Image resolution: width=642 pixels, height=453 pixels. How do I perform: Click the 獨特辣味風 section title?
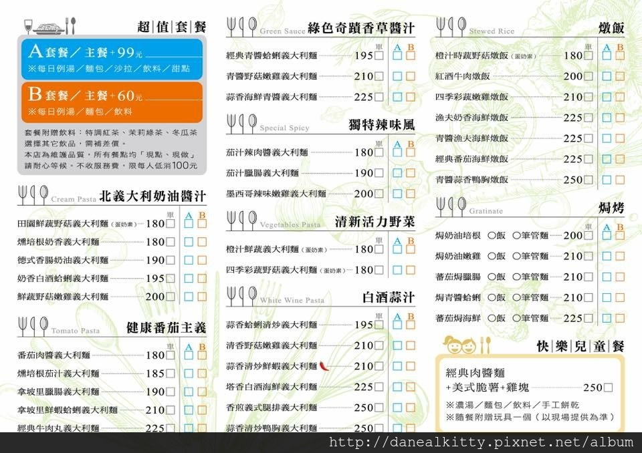coord(382,125)
